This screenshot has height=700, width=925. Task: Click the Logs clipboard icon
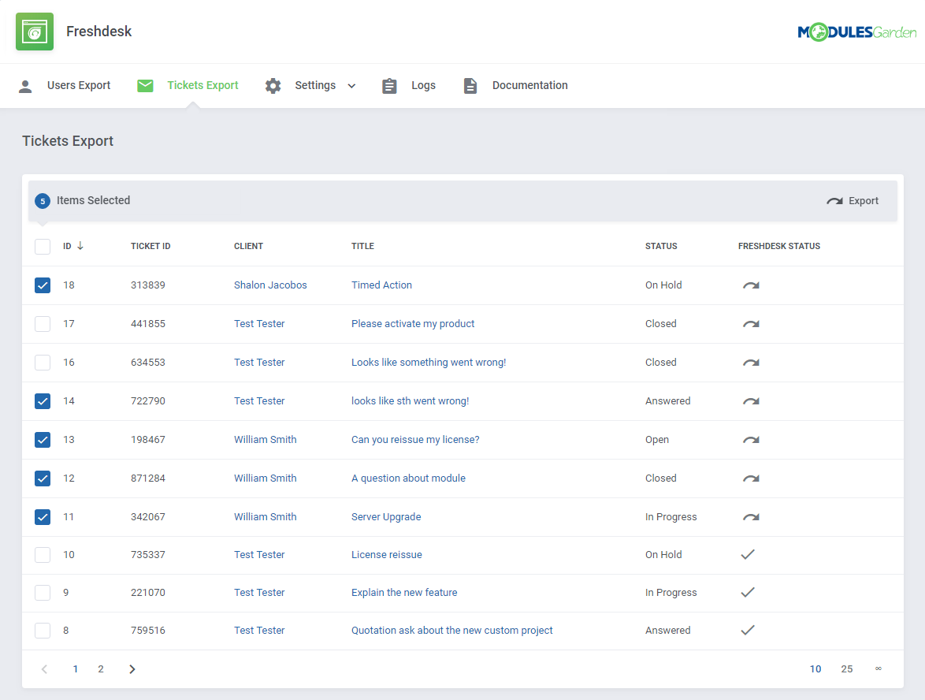pos(389,85)
